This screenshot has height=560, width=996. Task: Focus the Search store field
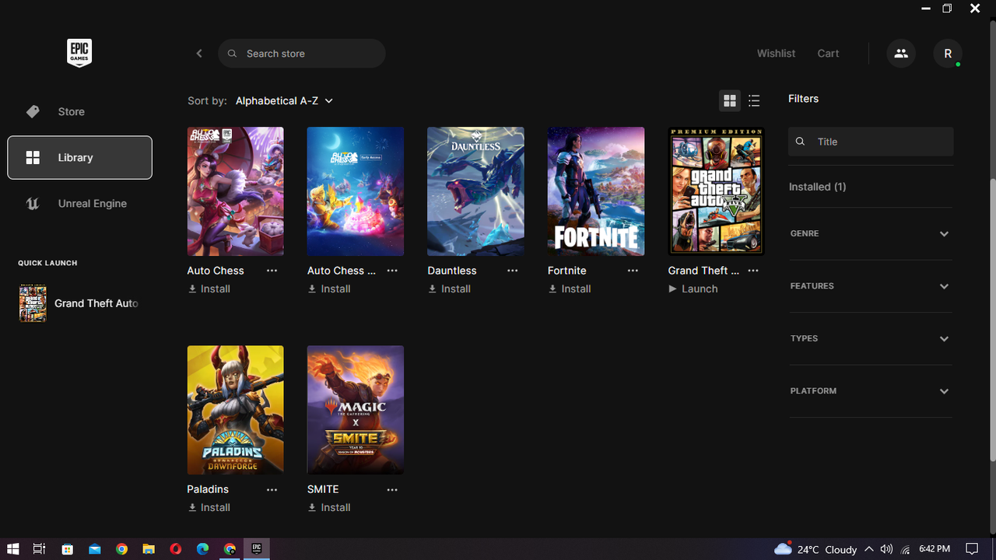[x=302, y=54]
